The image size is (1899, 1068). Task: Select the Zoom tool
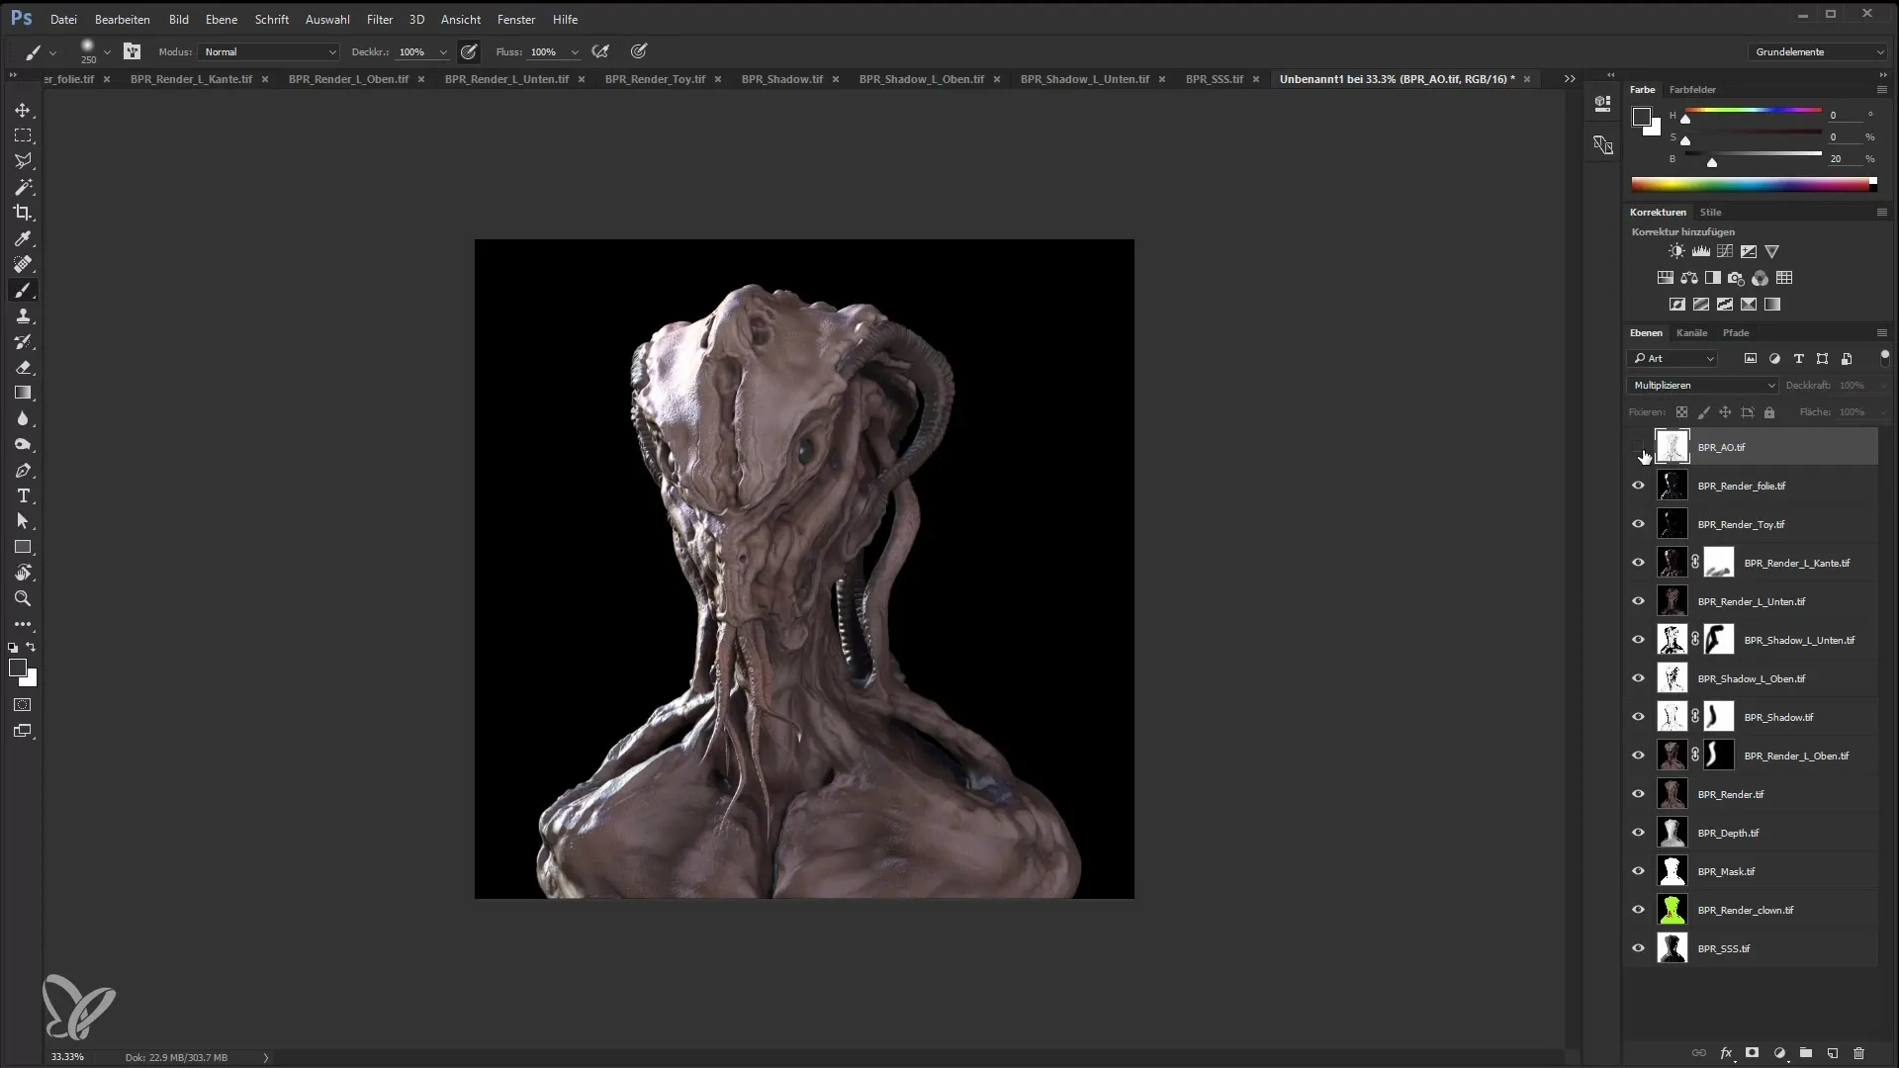(x=22, y=598)
